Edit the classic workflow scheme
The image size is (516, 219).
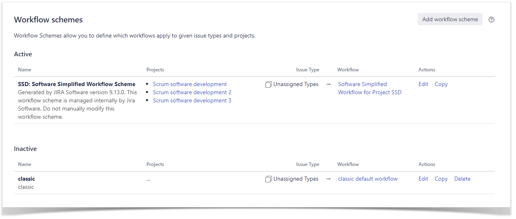tap(423, 179)
